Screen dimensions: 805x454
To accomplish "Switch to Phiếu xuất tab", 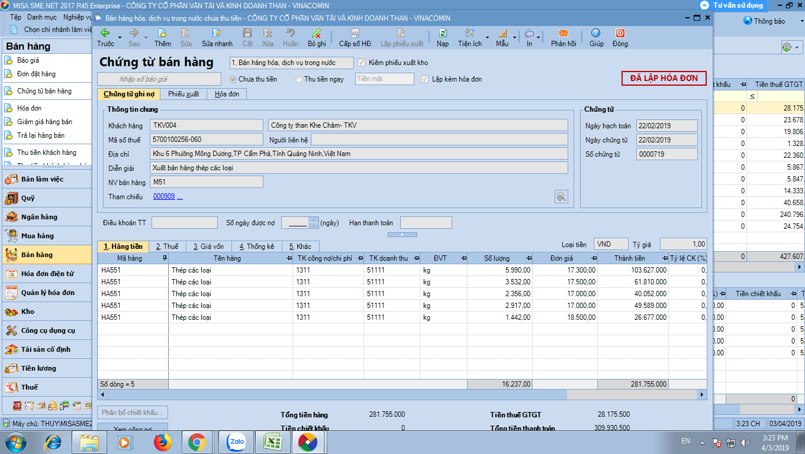I will 183,94.
